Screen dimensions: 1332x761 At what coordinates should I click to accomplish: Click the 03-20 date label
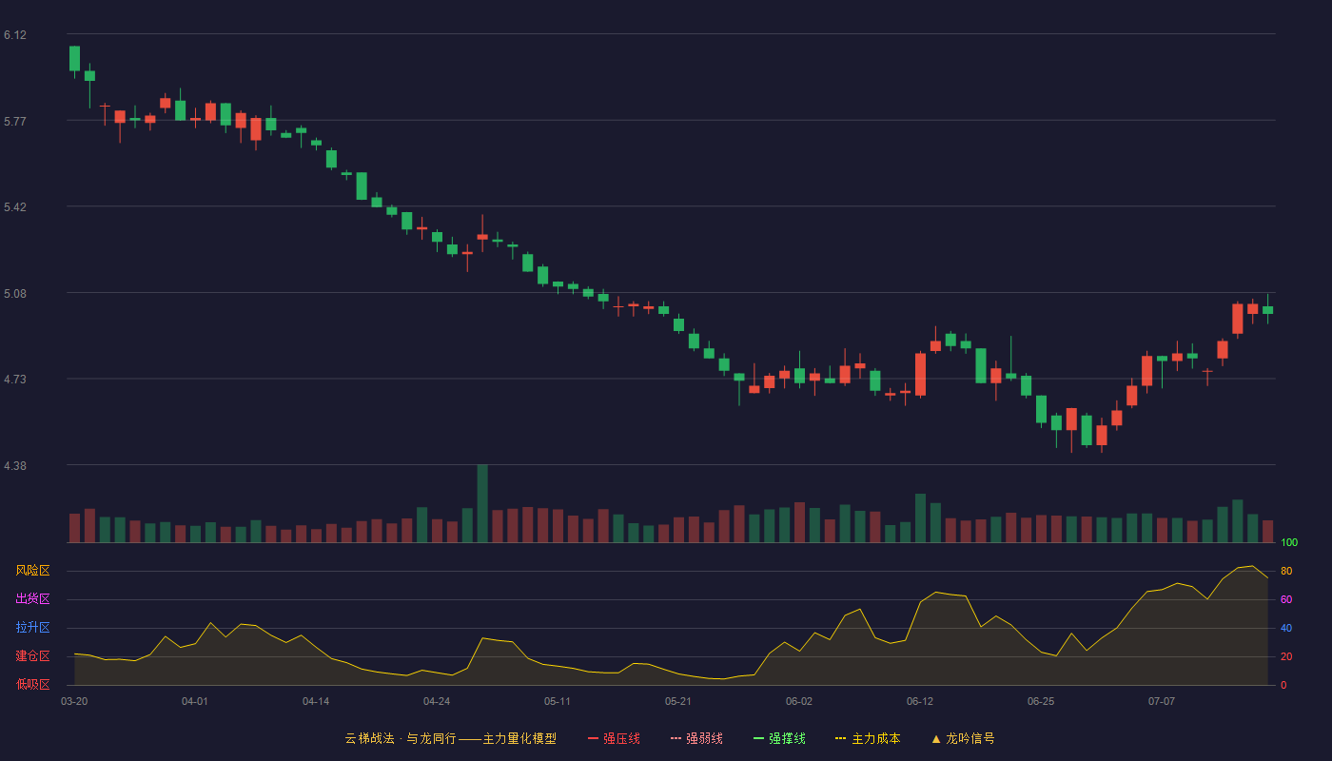click(74, 701)
